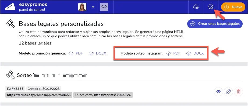Screen dimensions: 248x106
Task: Click the orange Nueva button
Action: pos(233,7)
